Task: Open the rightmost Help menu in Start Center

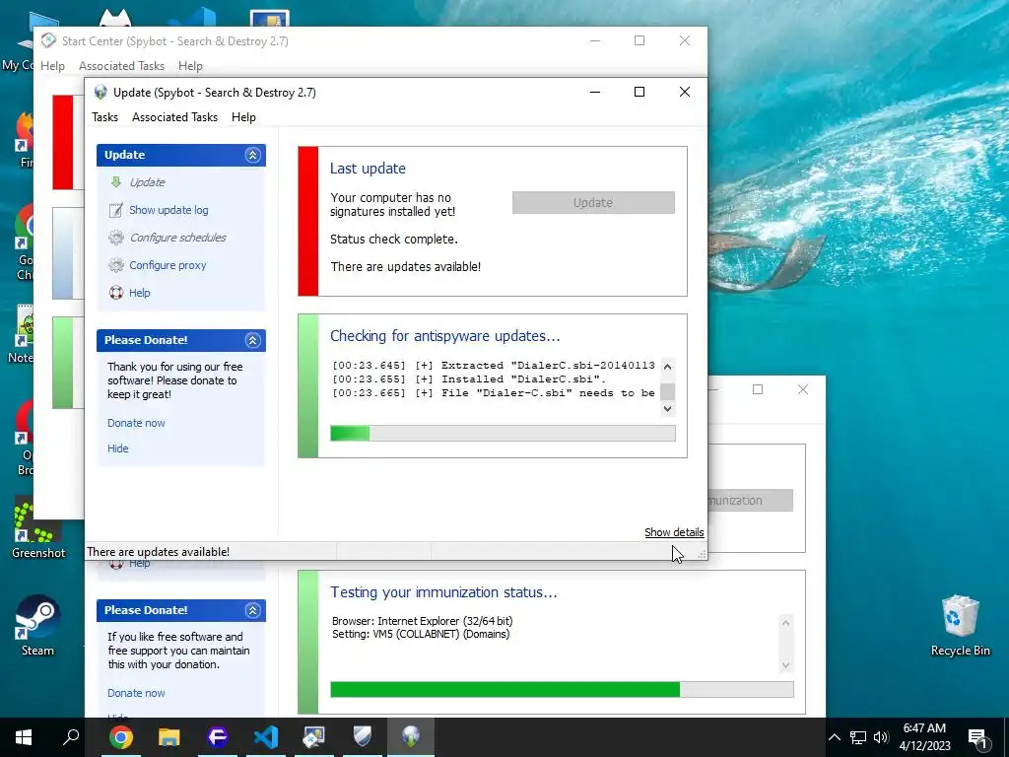Action: [x=190, y=66]
